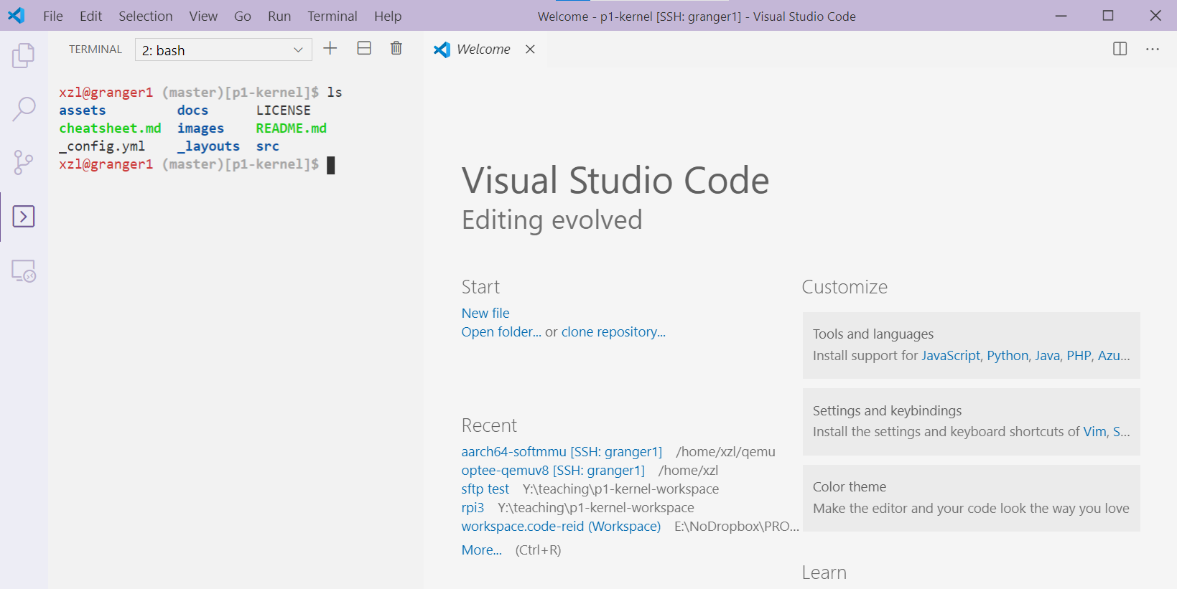Open the View menu
The width and height of the screenshot is (1177, 589).
(203, 16)
